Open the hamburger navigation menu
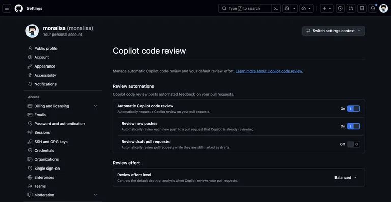Screen dimensions: 391x202 tap(7, 8)
